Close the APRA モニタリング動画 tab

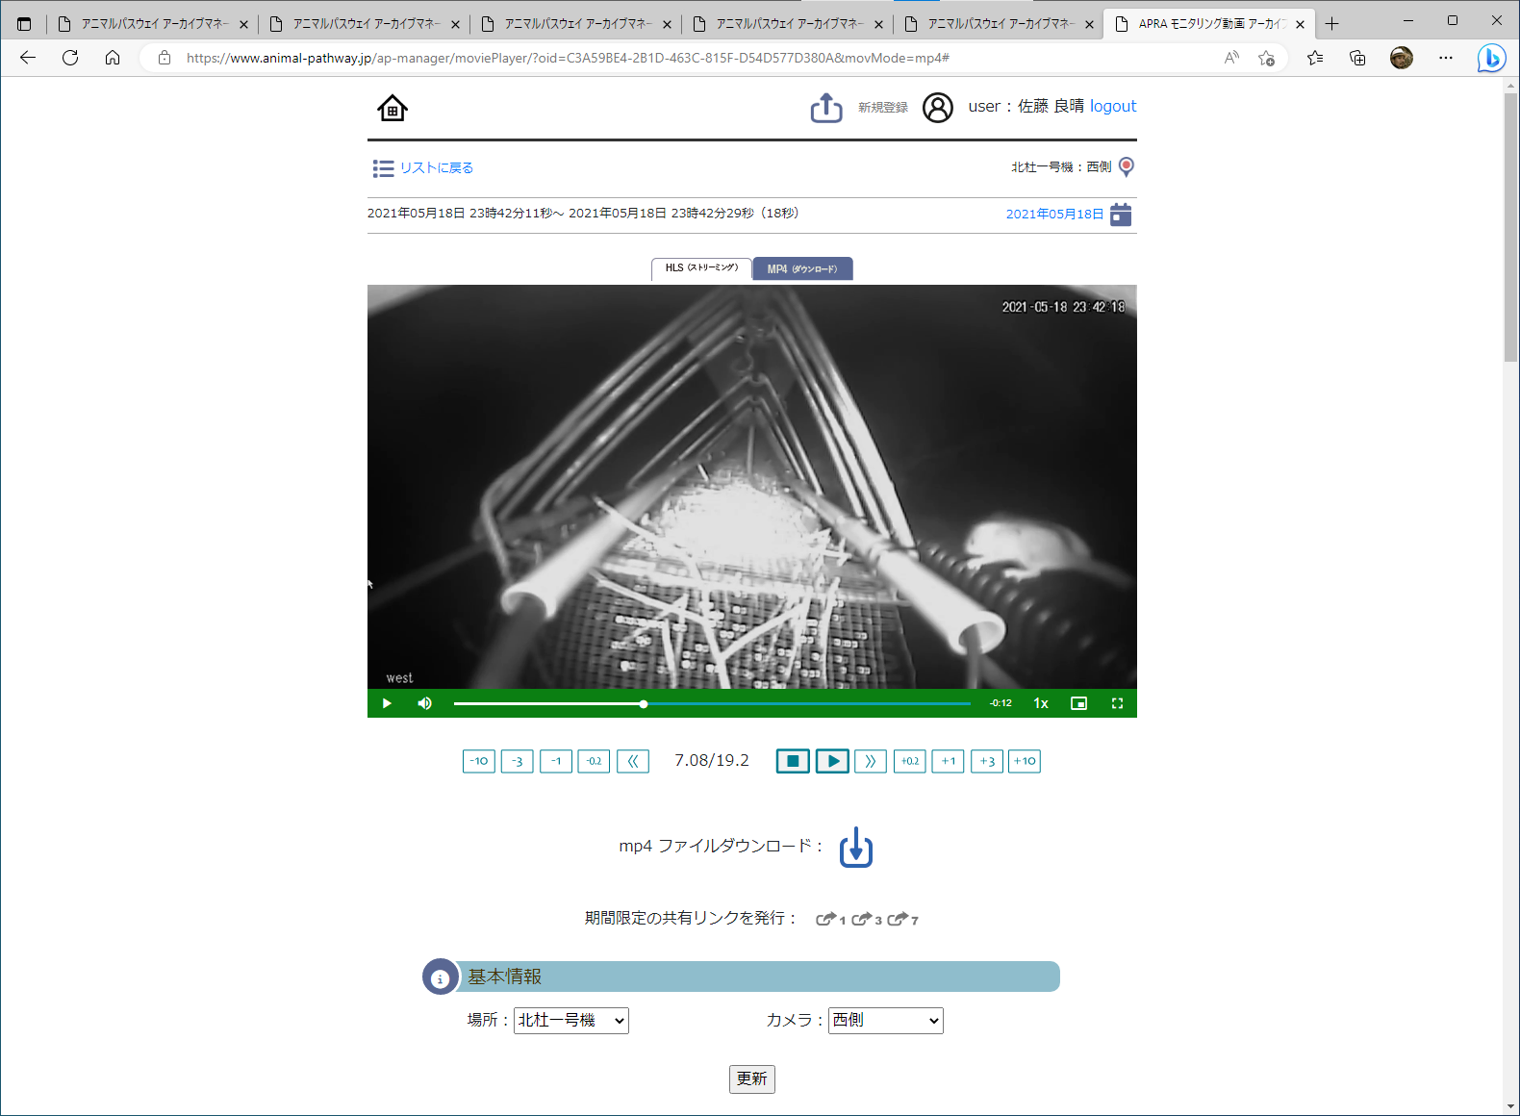pos(1301,24)
